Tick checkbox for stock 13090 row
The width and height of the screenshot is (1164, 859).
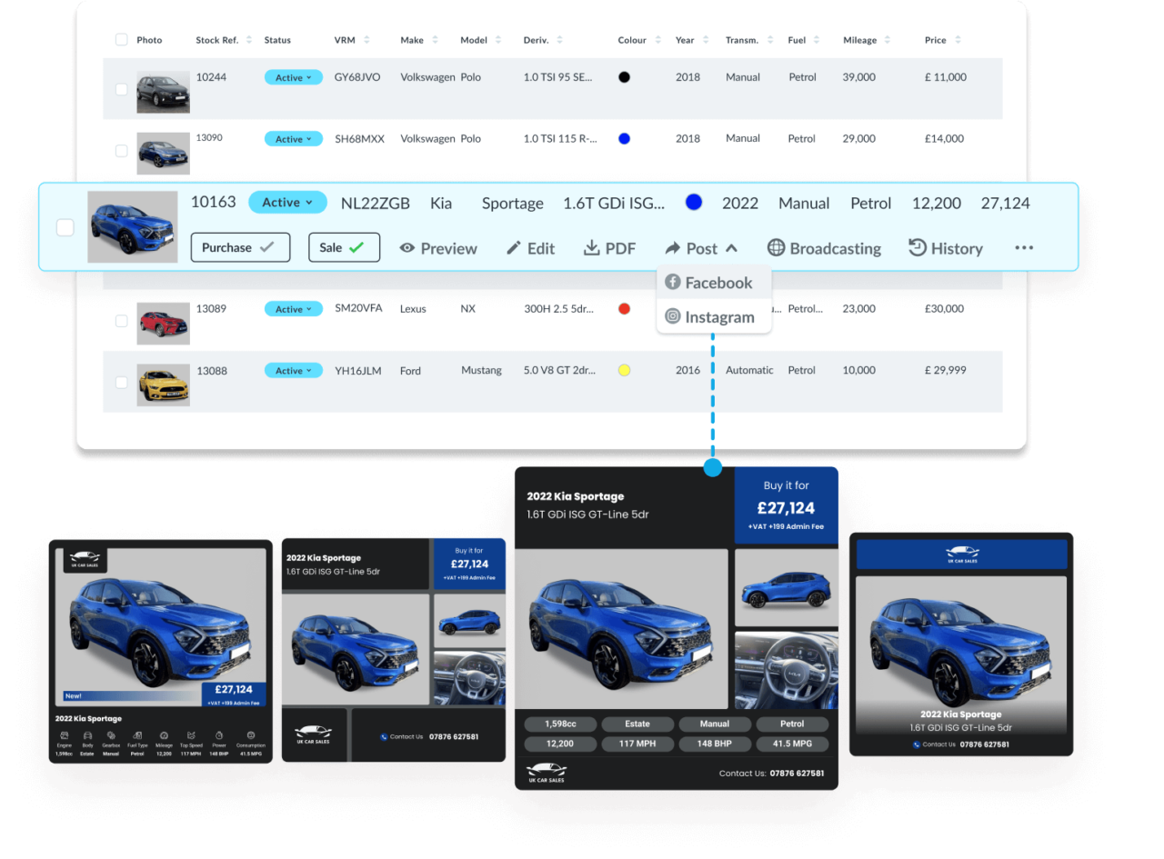[122, 151]
